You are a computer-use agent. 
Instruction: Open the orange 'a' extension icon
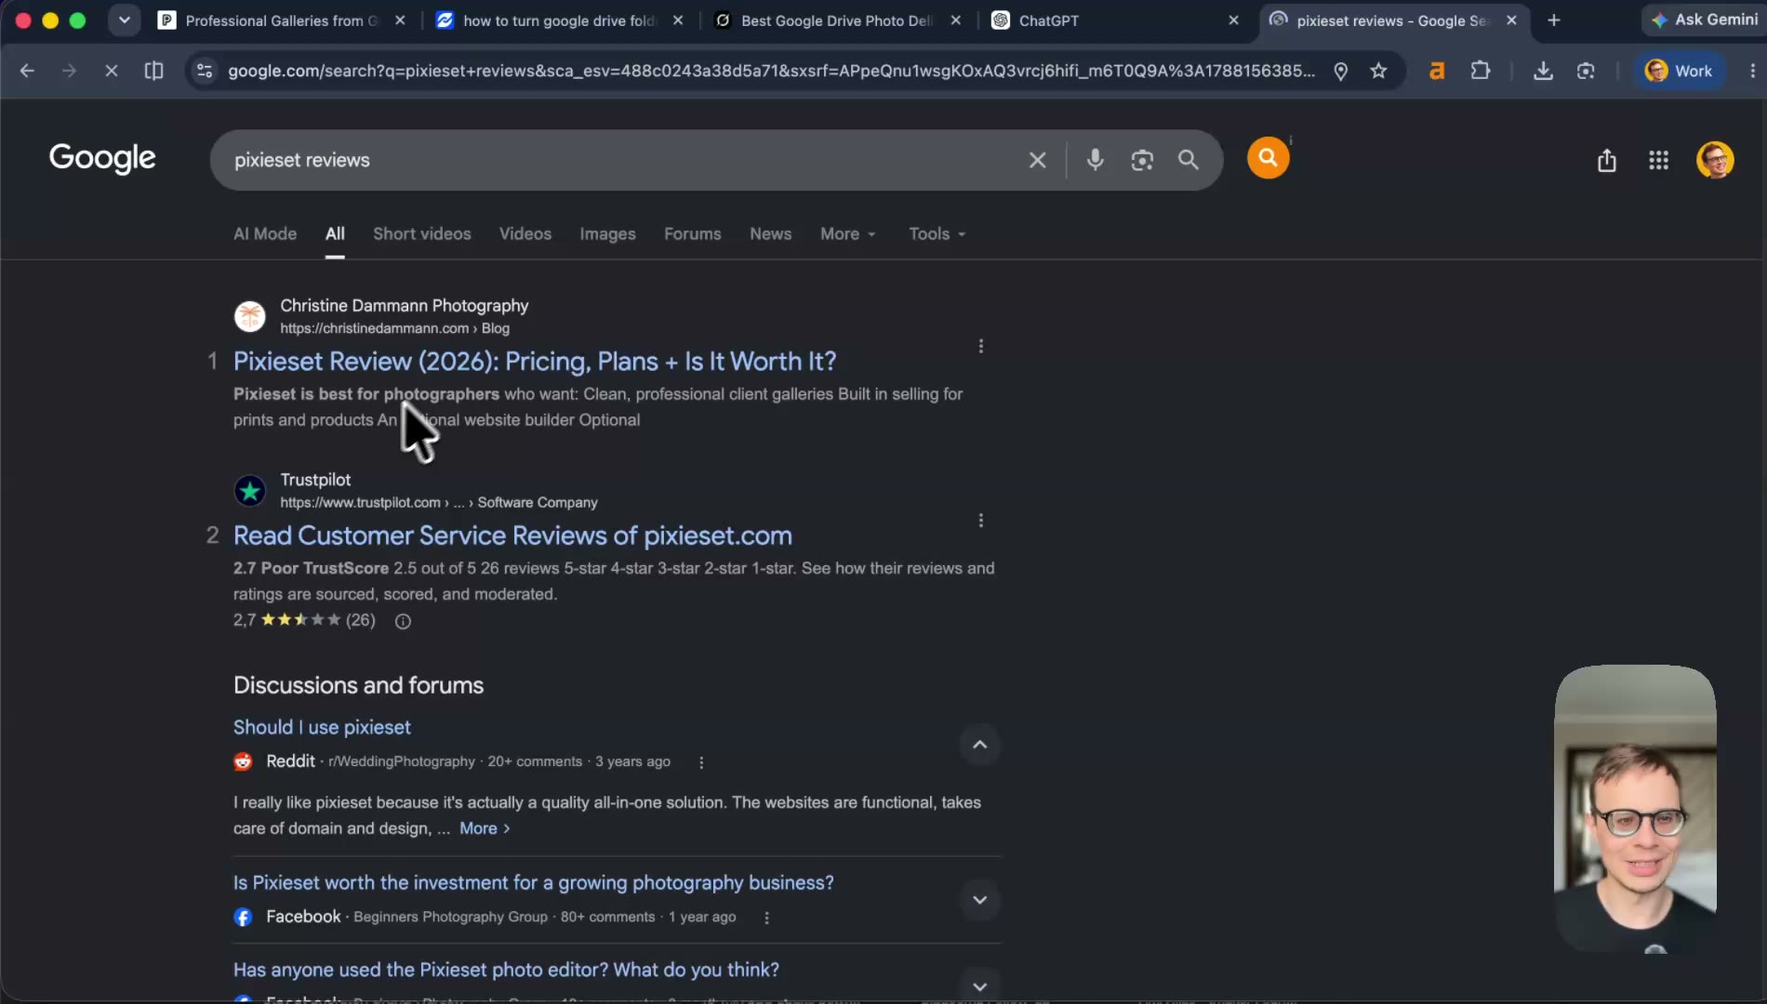tap(1437, 71)
